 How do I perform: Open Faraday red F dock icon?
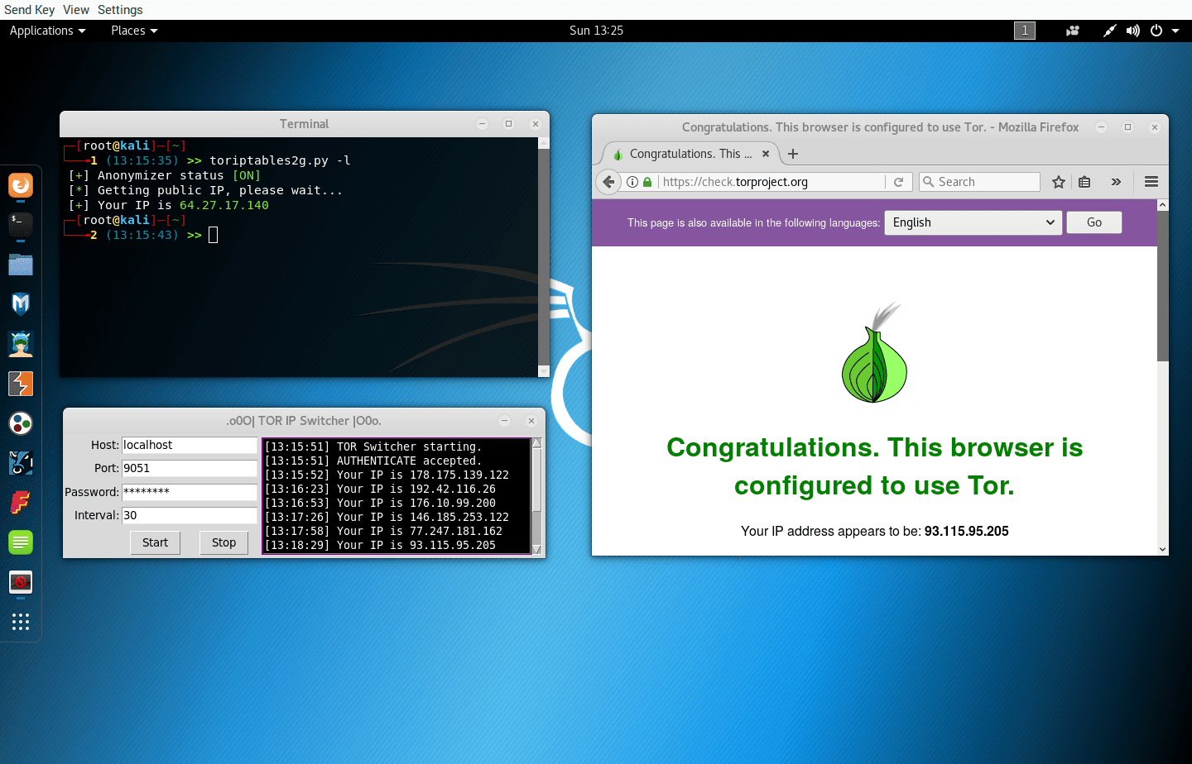pyautogui.click(x=21, y=503)
